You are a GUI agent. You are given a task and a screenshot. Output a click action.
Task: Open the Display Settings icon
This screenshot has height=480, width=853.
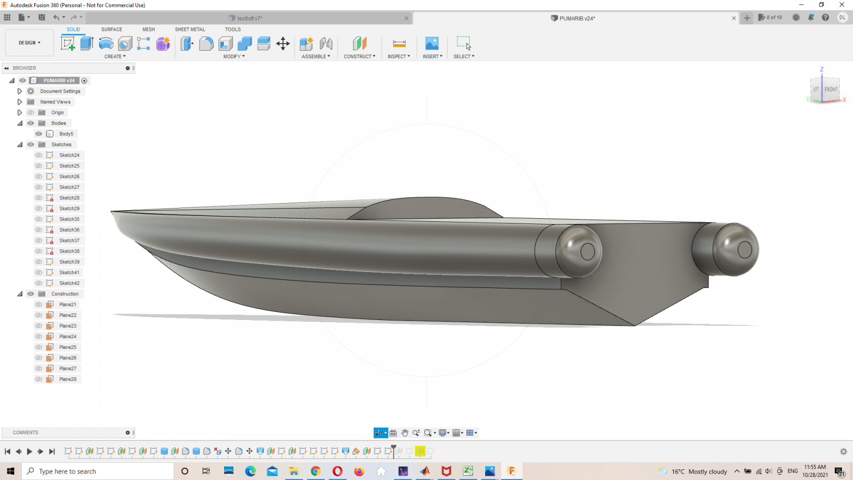pos(442,433)
